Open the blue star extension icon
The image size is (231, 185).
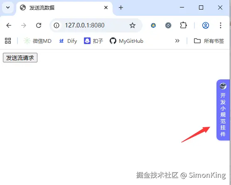click(153, 25)
